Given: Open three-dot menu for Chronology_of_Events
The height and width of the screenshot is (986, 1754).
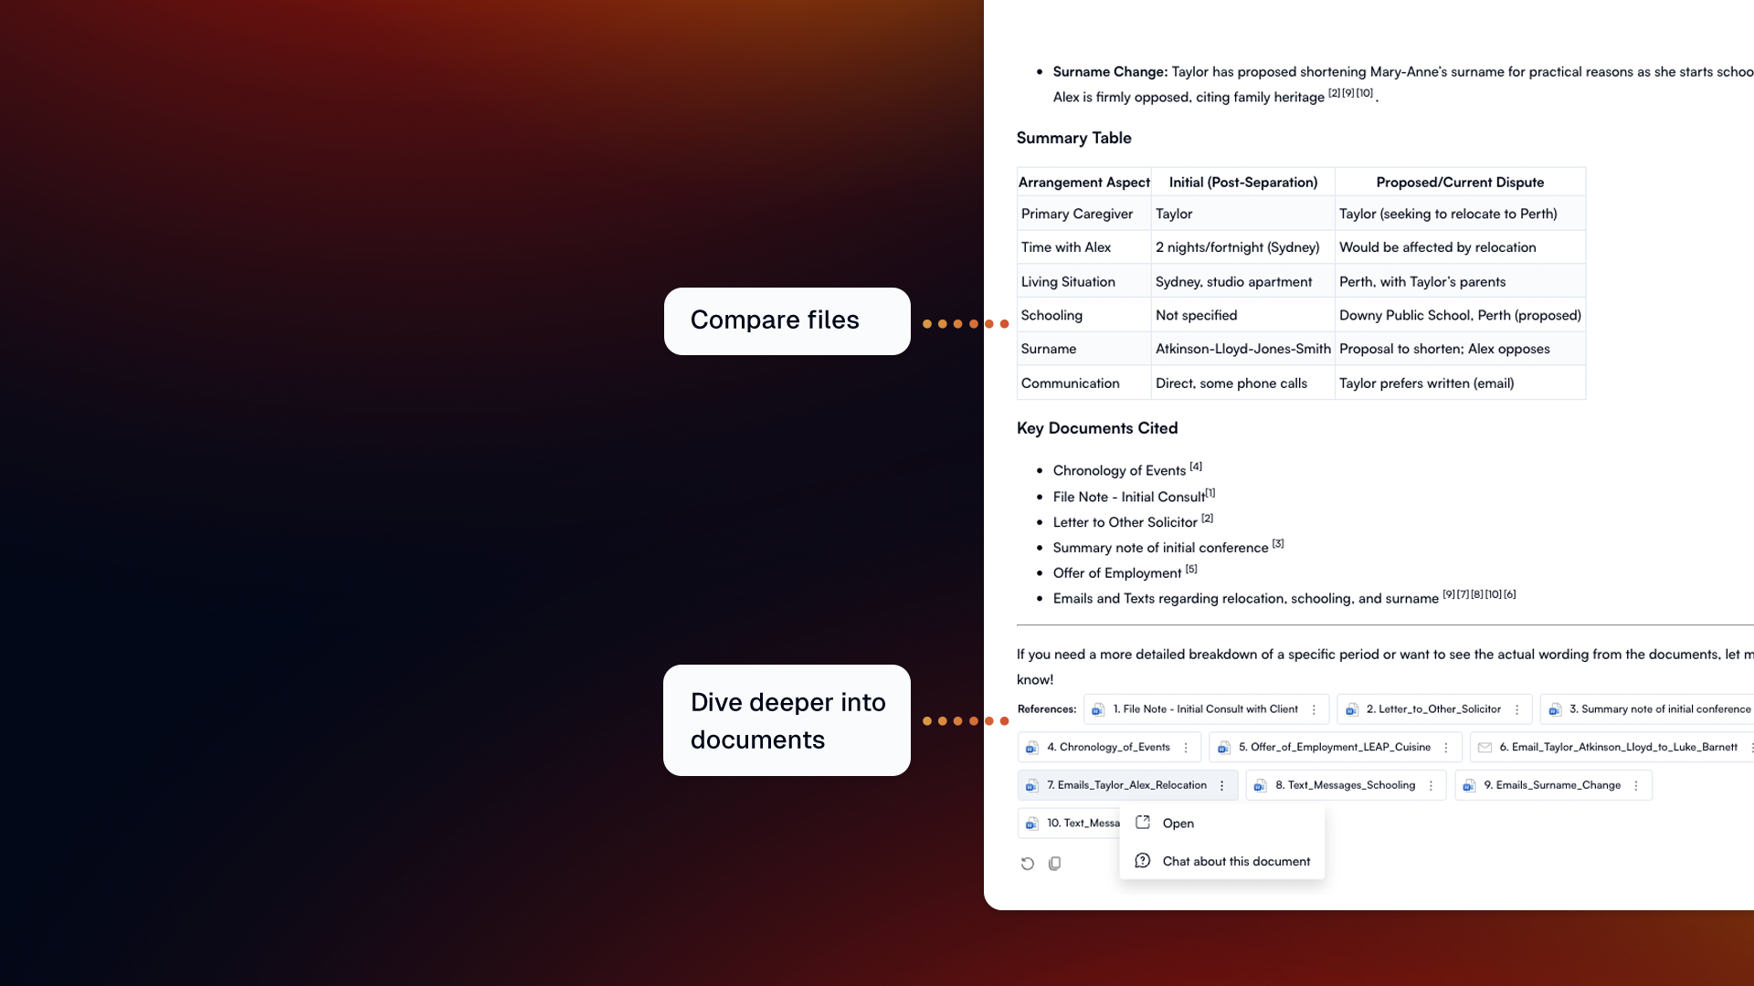Looking at the screenshot, I should coord(1187,748).
